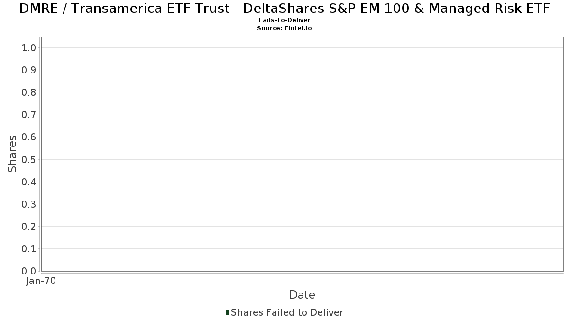Select the Jan-70 date axis label
The image size is (569, 320).
[x=41, y=281]
